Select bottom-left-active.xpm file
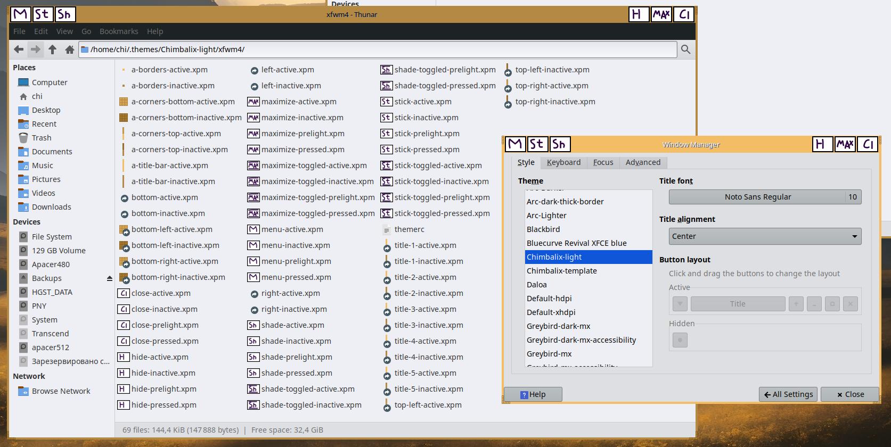The image size is (891, 447). pyautogui.click(x=171, y=229)
